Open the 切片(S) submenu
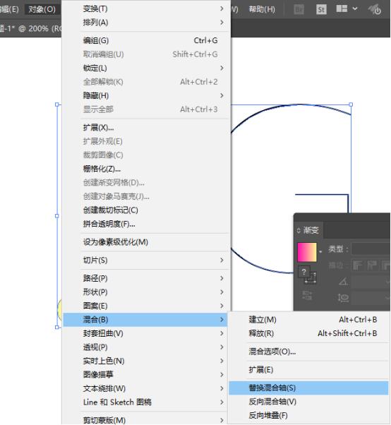This screenshot has width=391, height=425. tap(147, 261)
